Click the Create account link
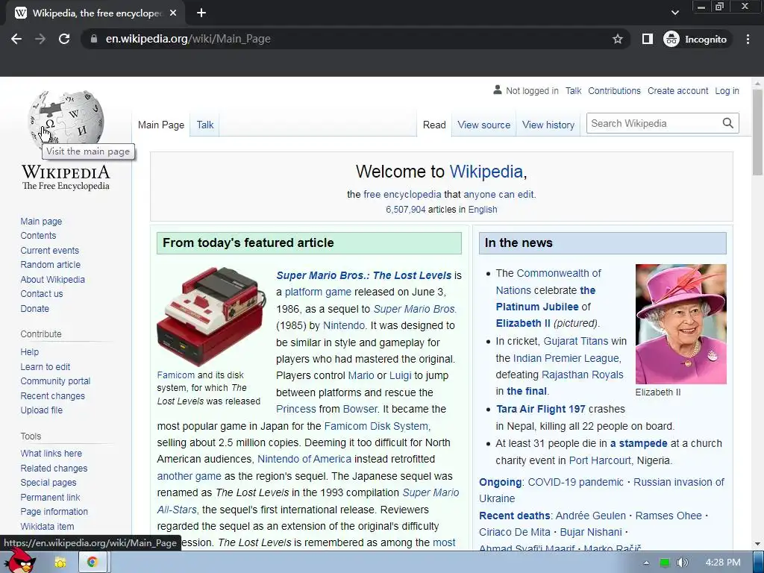This screenshot has width=764, height=573. pyautogui.click(x=677, y=90)
